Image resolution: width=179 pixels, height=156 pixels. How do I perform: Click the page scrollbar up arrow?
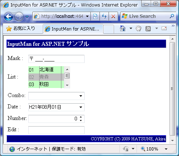click(x=172, y=39)
